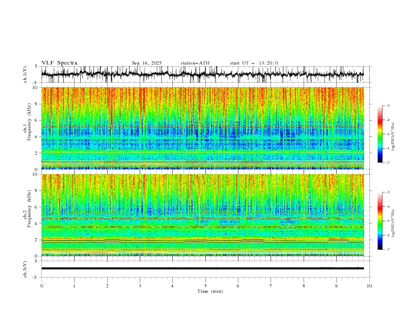Click the 'start UT = 13:20:0' label

coord(254,63)
